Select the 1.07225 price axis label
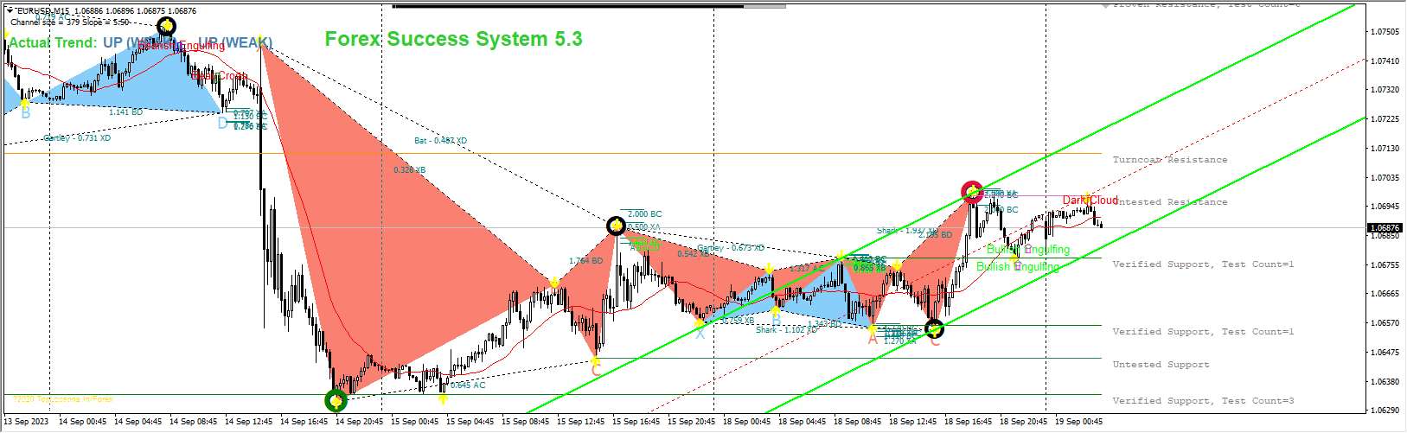This screenshot has width=1407, height=433. click(1385, 119)
